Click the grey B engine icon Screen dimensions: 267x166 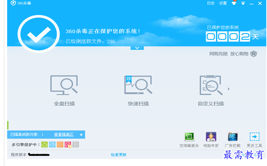pyautogui.click(x=76, y=145)
